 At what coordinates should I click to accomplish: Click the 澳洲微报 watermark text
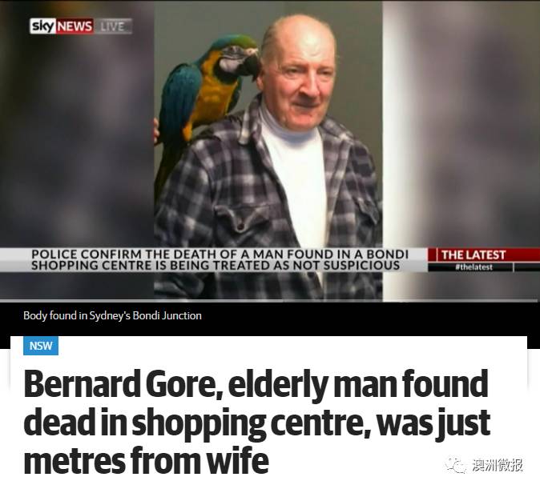[497, 465]
